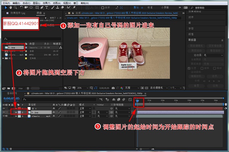Select the Zoom magnifier tool
This screenshot has height=152, width=229.
coord(15,8)
